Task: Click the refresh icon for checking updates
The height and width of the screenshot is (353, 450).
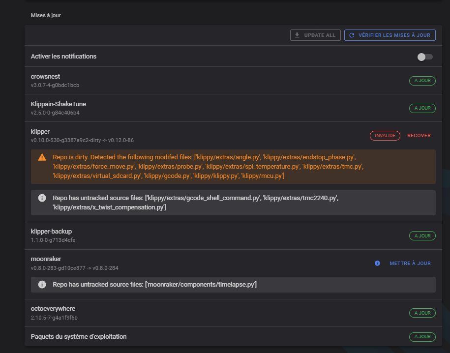Action: 351,35
